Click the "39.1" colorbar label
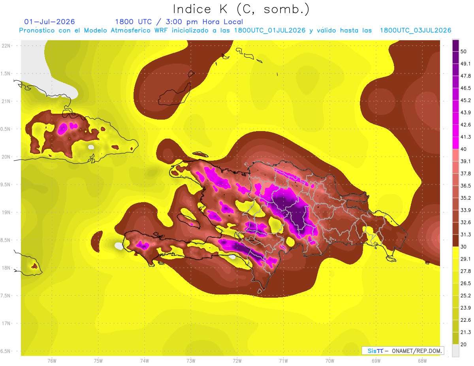This screenshot has width=474, height=366. (466, 161)
